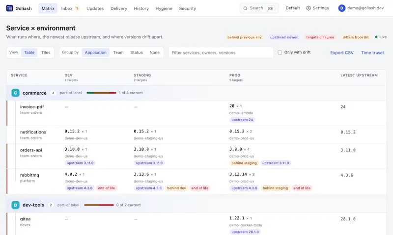Go to the Delivery tab
393x235 pixels.
119,8
